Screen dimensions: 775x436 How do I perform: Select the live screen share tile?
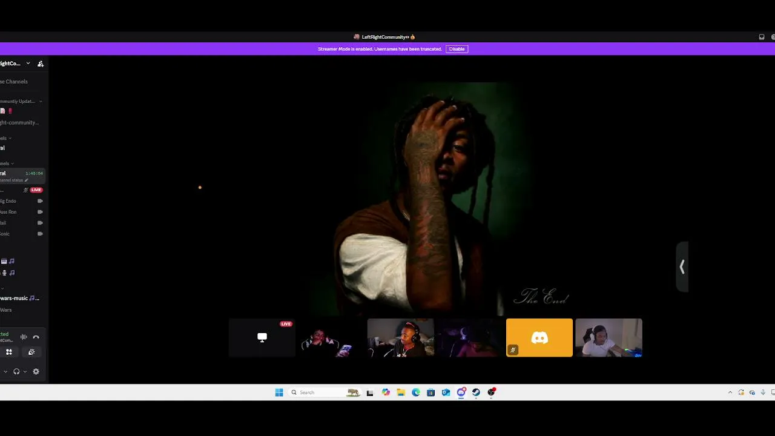[x=262, y=337]
